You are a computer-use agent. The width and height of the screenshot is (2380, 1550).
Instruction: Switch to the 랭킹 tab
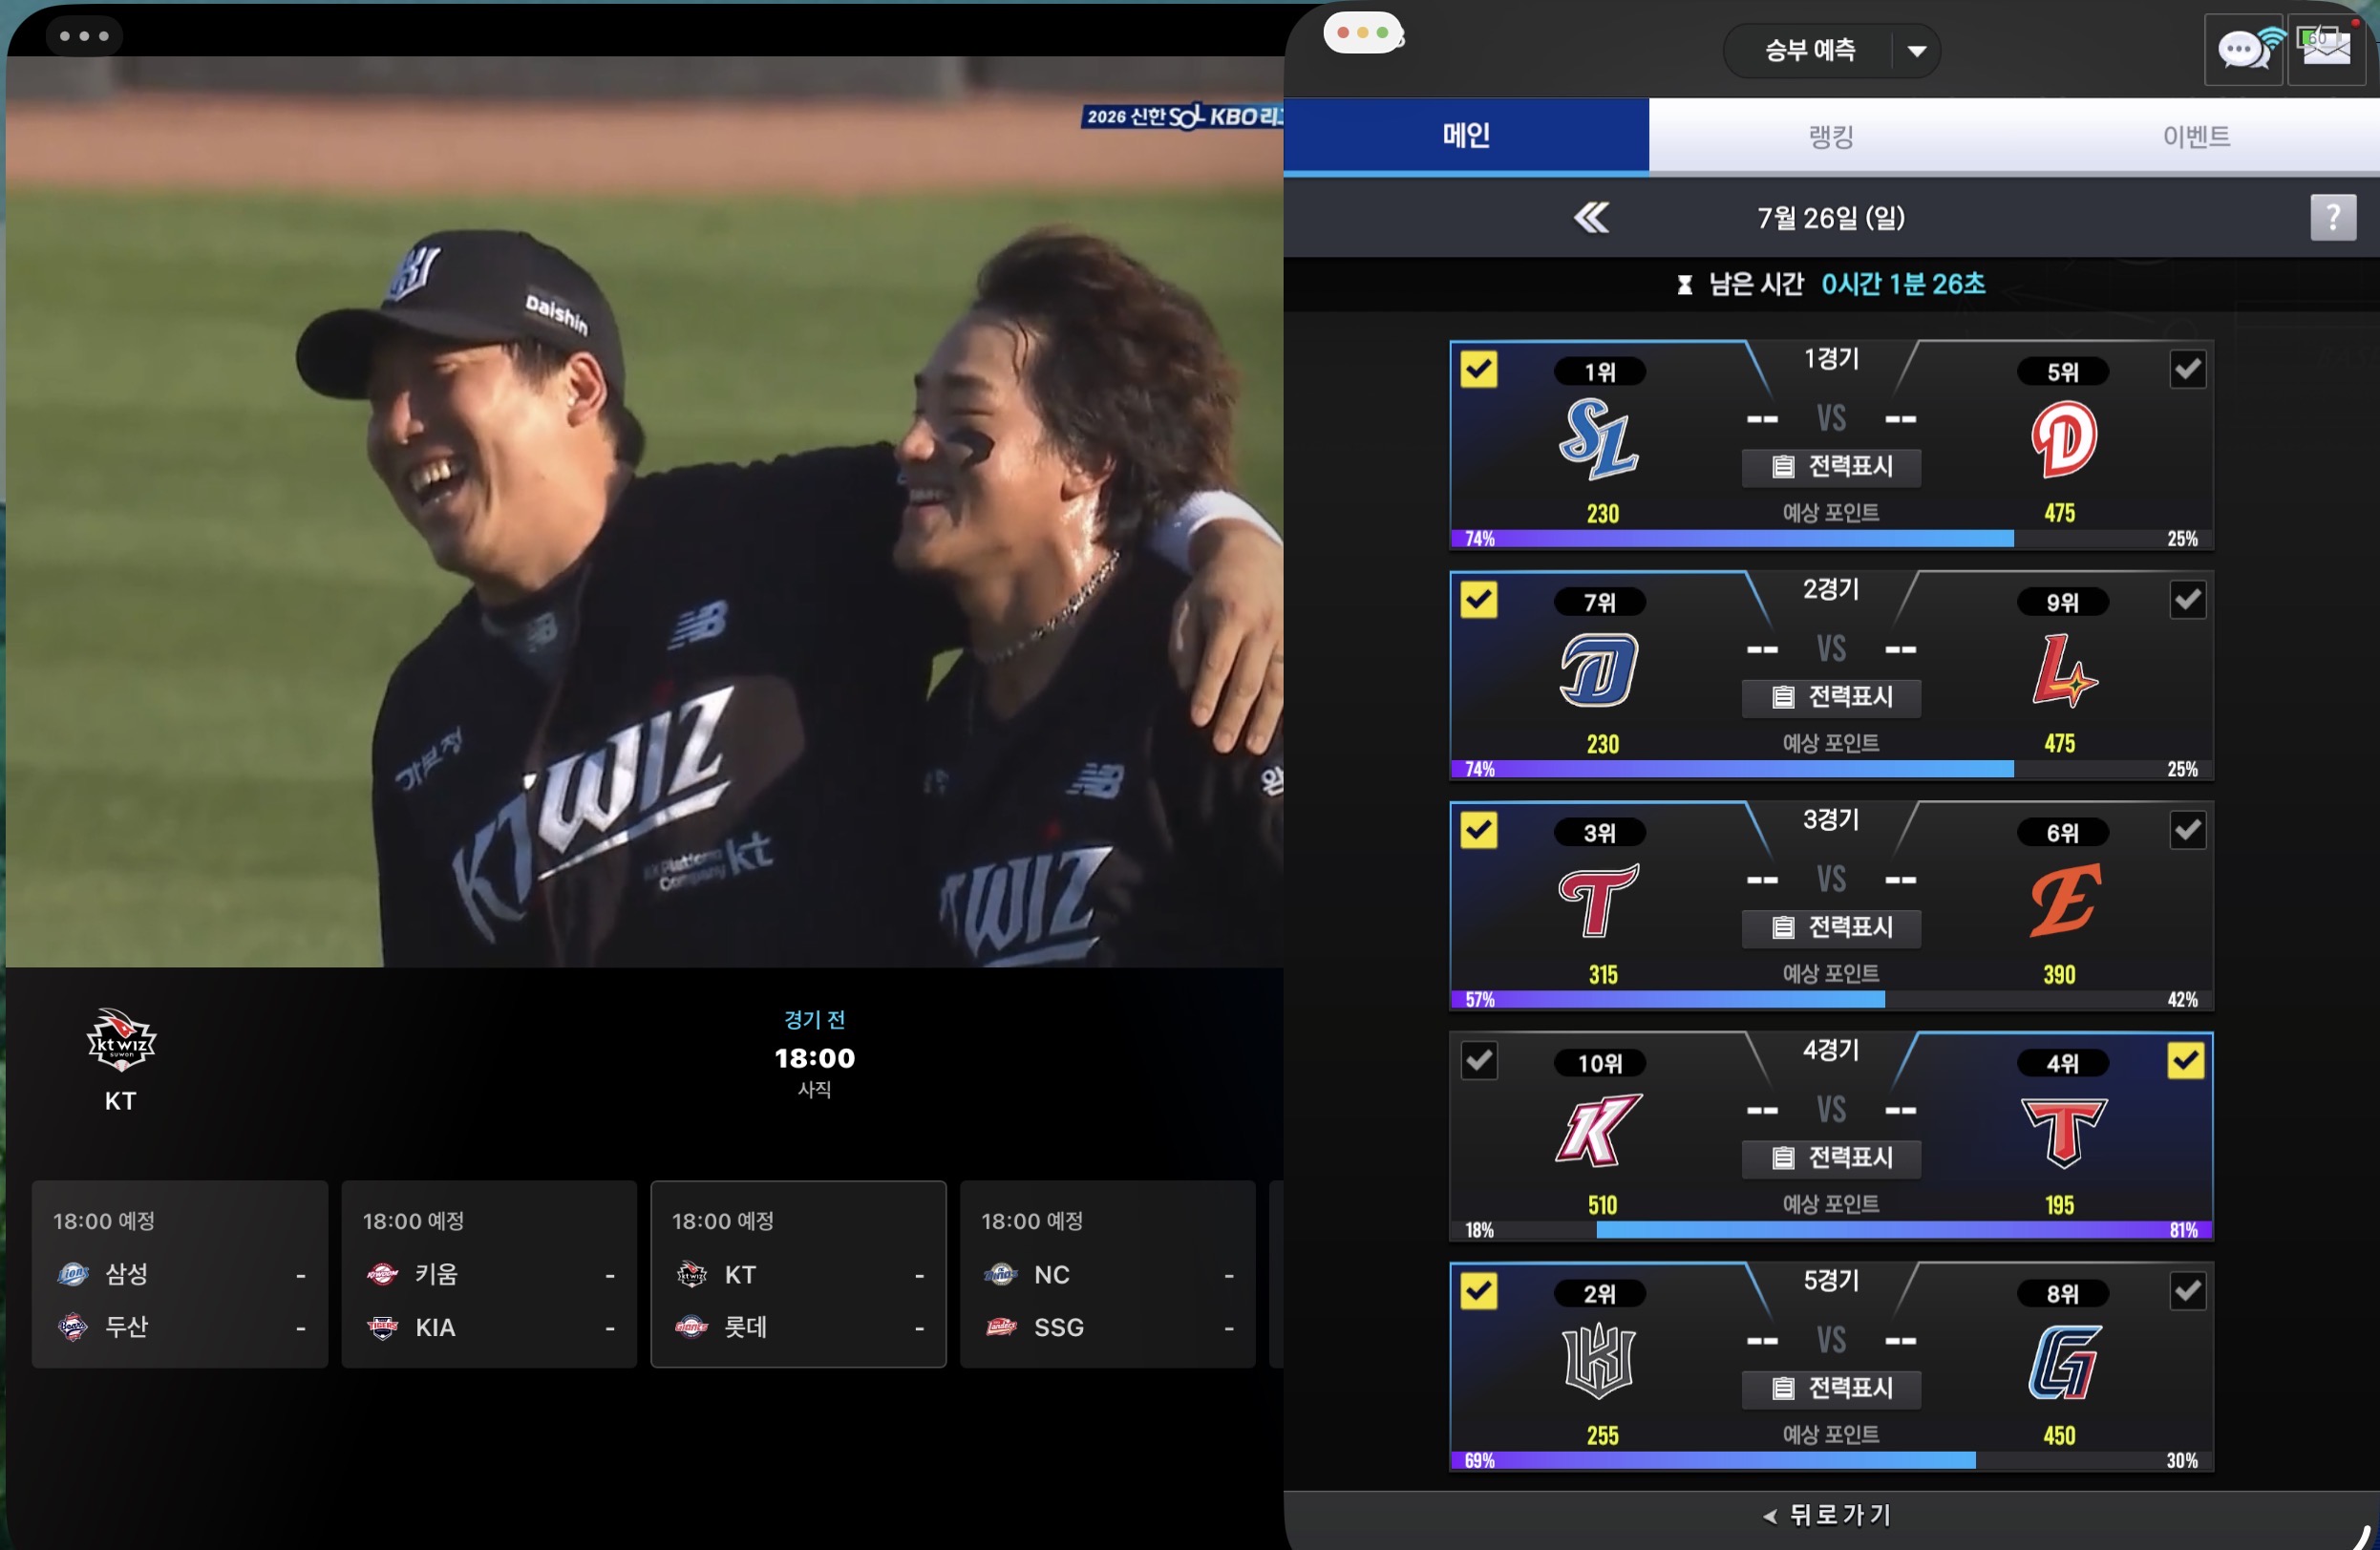[x=1831, y=136]
